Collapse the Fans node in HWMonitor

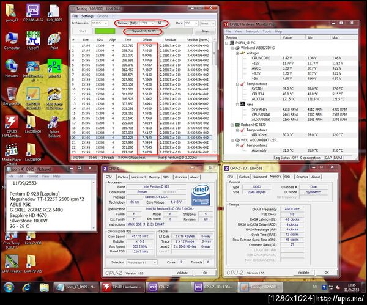[x=237, y=105]
